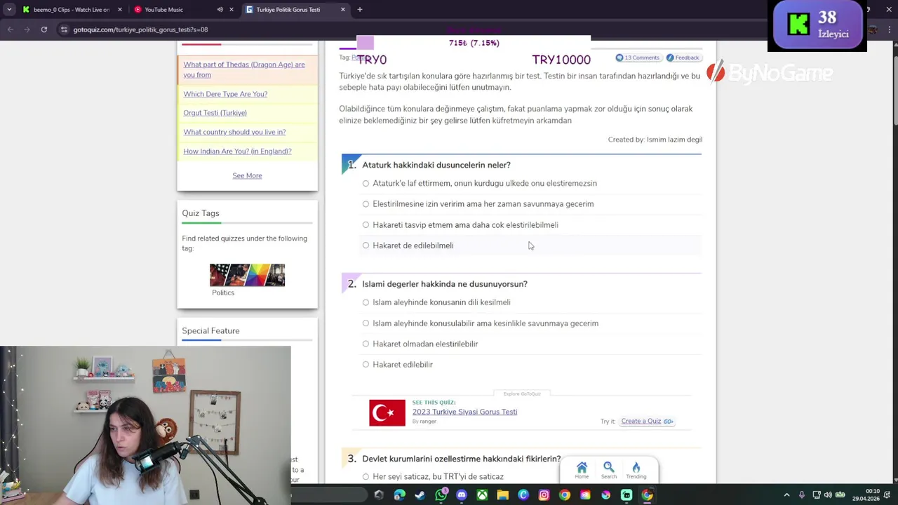Screen dimensions: 898x505
Task: Select 'Hakaret olmadan elestirilebilir' answer
Action: point(366,344)
